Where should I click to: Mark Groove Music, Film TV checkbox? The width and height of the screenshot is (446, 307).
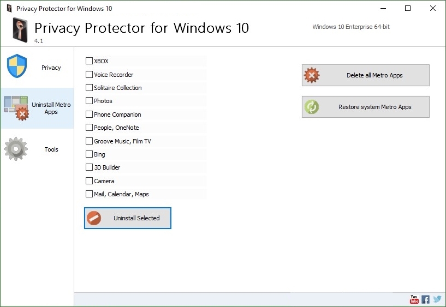(x=89, y=141)
